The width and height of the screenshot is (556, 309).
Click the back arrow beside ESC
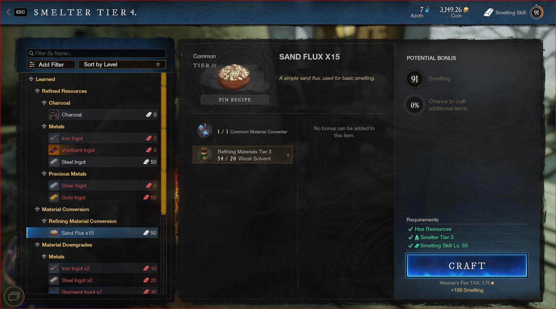coord(9,12)
